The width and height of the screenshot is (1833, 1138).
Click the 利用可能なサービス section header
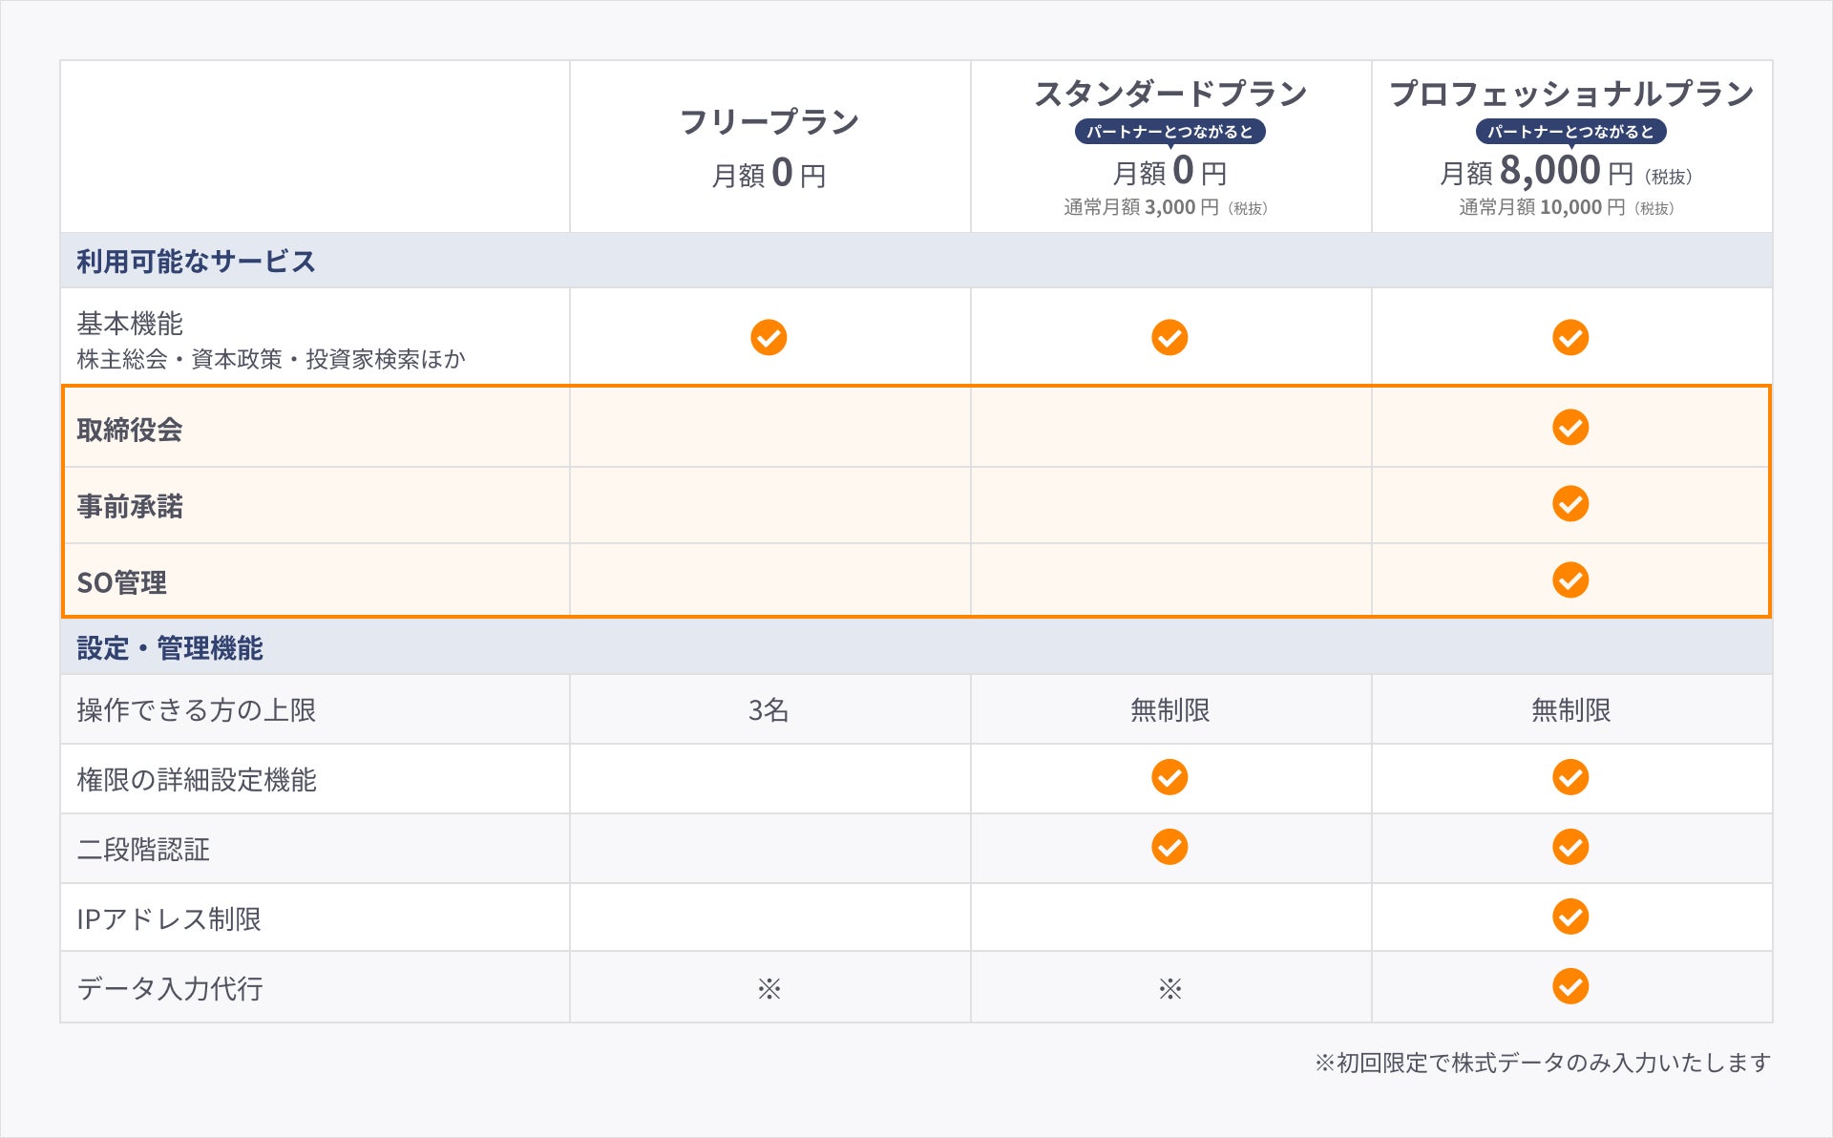(196, 262)
